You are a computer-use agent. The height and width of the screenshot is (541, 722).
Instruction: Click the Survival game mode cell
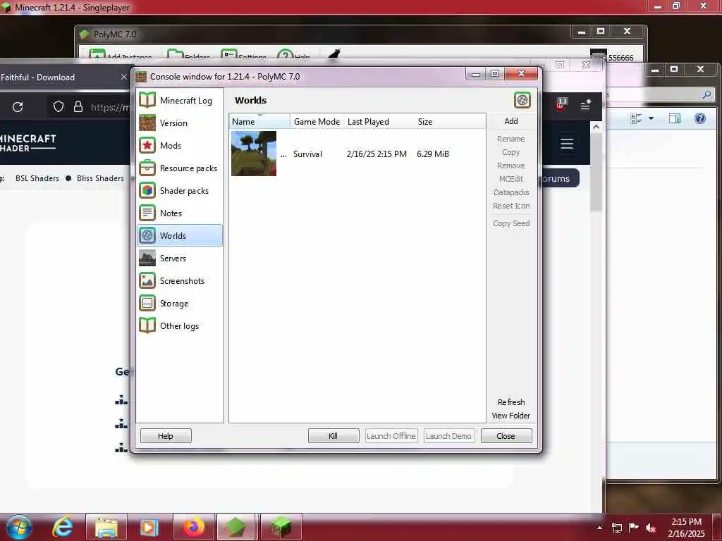click(x=307, y=154)
